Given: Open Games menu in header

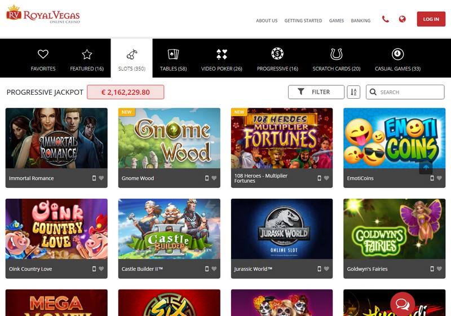Looking at the screenshot, I should (x=337, y=21).
